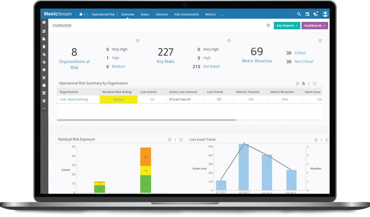Maximize the Loss Event Trend chart
This screenshot has height=217, width=370.
(x=327, y=140)
